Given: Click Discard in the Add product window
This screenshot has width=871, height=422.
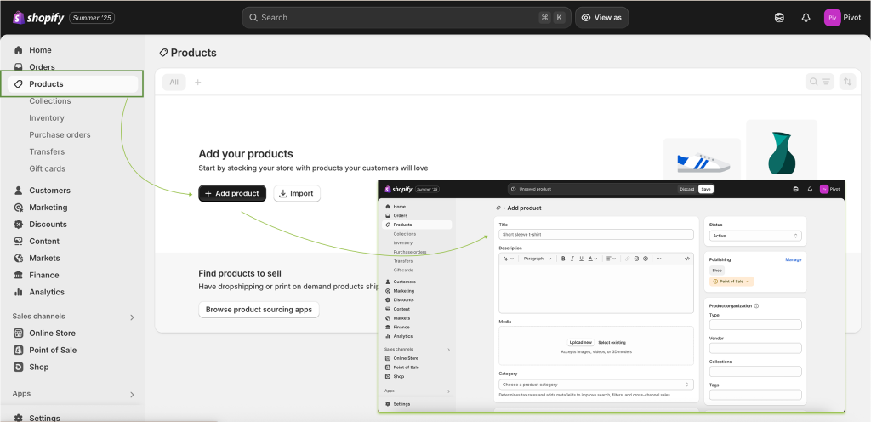Looking at the screenshot, I should coord(687,190).
